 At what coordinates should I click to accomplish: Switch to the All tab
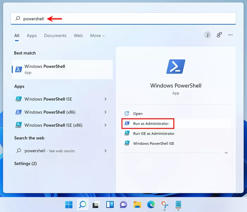(x=17, y=36)
